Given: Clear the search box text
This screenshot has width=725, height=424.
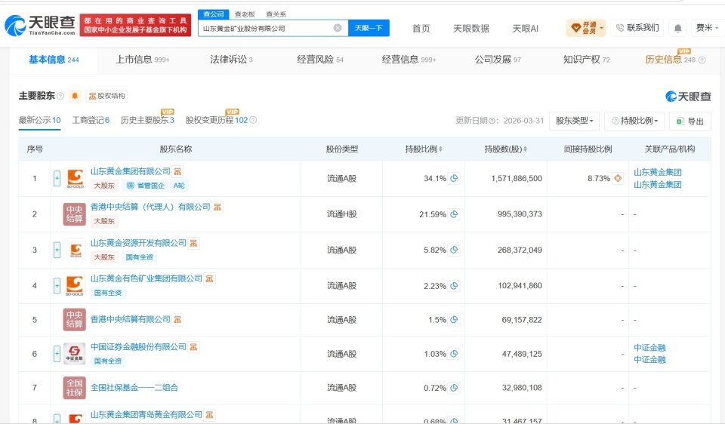Looking at the screenshot, I should (338, 28).
